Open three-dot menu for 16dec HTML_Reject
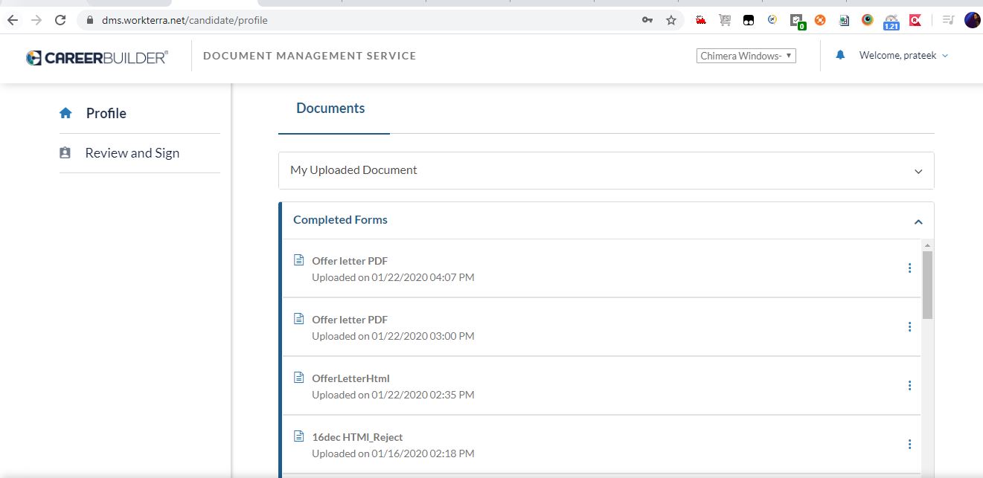Screen dimensions: 983x478 point(909,445)
